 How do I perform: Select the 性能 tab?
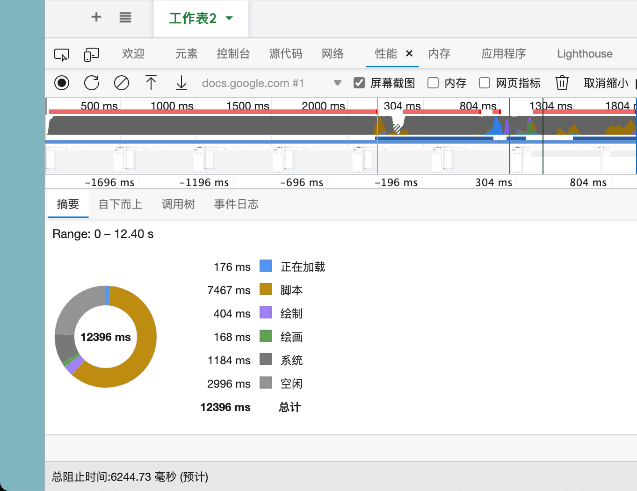(386, 54)
